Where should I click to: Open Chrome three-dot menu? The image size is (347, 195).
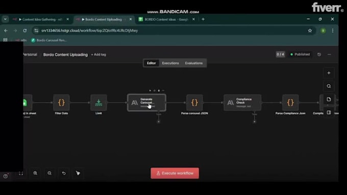point(333,31)
